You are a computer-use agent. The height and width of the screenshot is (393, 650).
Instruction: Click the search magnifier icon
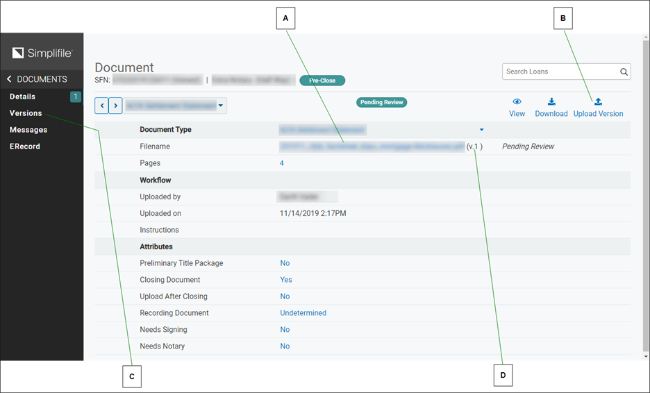tap(624, 72)
